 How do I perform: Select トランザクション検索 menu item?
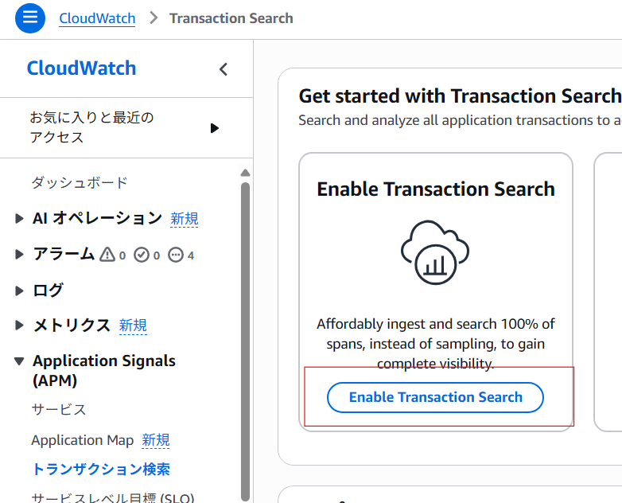[x=101, y=470]
